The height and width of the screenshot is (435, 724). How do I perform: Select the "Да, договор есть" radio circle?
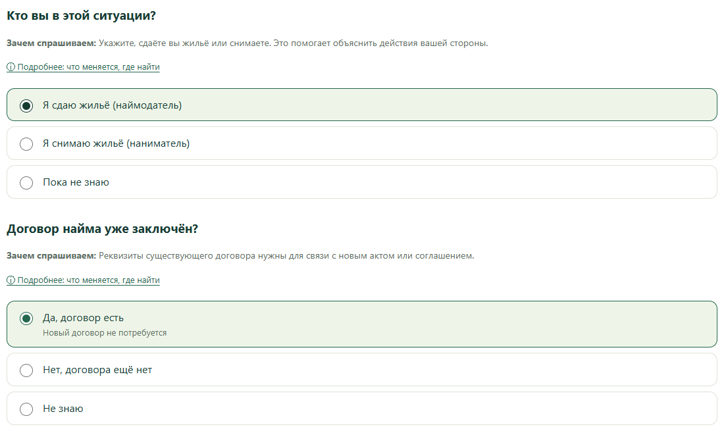point(26,318)
